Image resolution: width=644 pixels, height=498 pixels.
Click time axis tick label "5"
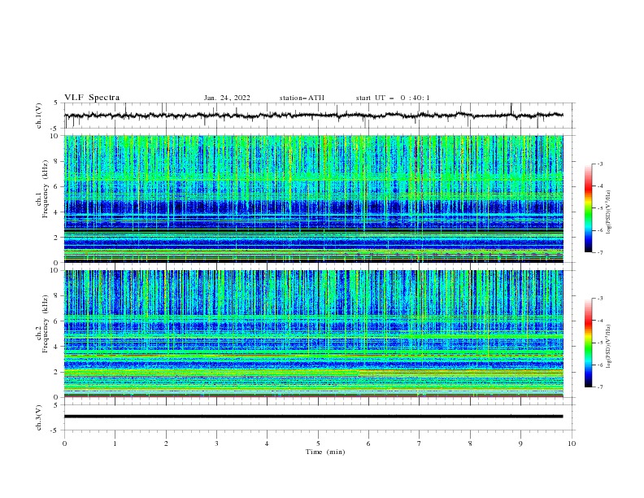tap(318, 443)
